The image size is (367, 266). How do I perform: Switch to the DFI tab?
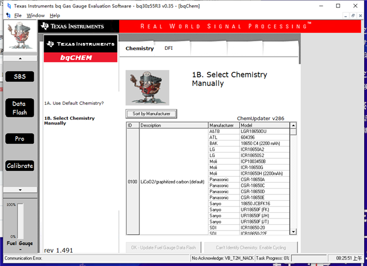click(x=169, y=48)
